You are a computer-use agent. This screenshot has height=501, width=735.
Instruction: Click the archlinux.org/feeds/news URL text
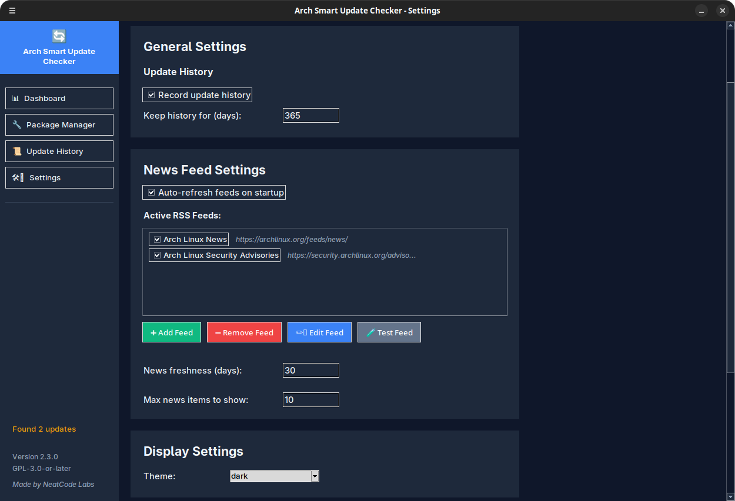292,240
